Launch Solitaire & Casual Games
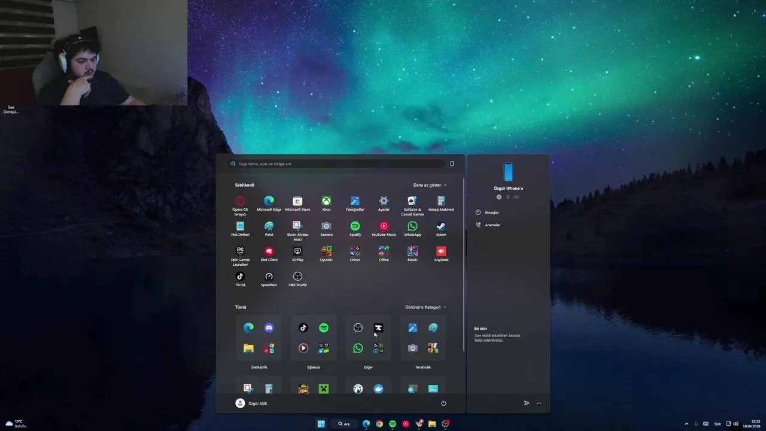Image resolution: width=766 pixels, height=431 pixels. 412,205
